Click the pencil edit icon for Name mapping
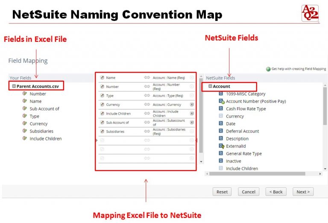 (102, 78)
